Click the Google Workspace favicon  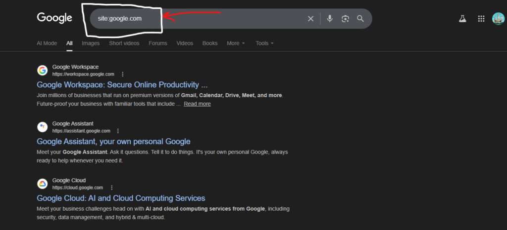point(43,70)
